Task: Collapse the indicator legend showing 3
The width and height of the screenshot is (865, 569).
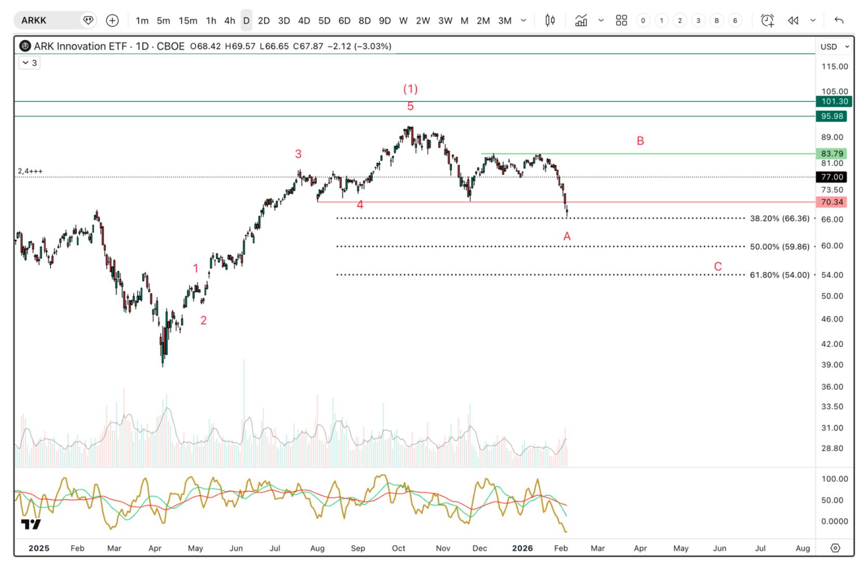Action: pos(30,63)
